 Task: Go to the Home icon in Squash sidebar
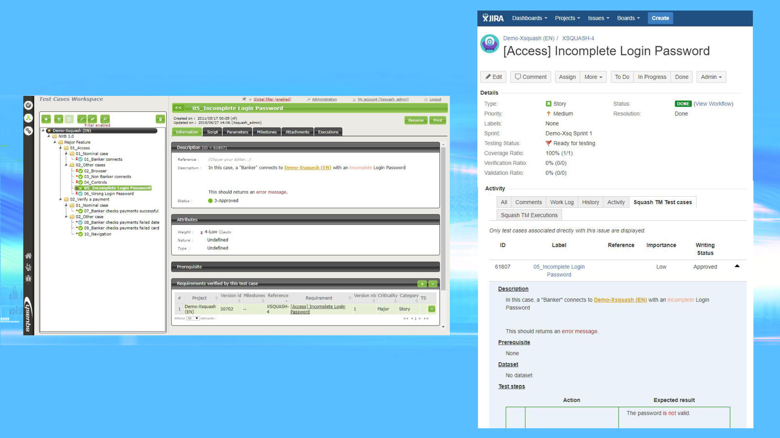click(28, 255)
